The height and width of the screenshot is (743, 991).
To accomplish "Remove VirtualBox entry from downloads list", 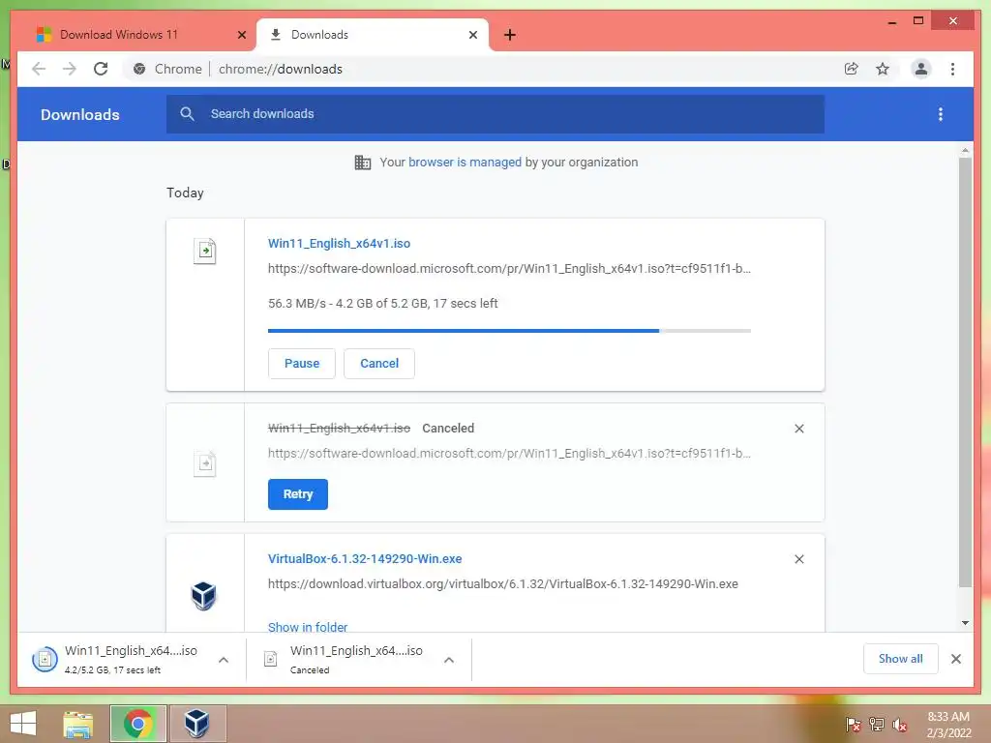I will (798, 559).
